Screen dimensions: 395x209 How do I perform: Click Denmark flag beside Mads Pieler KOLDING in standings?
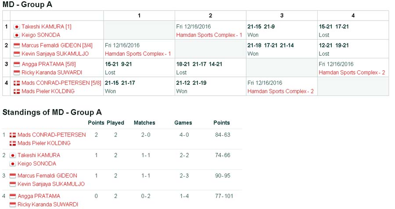pos(13,143)
